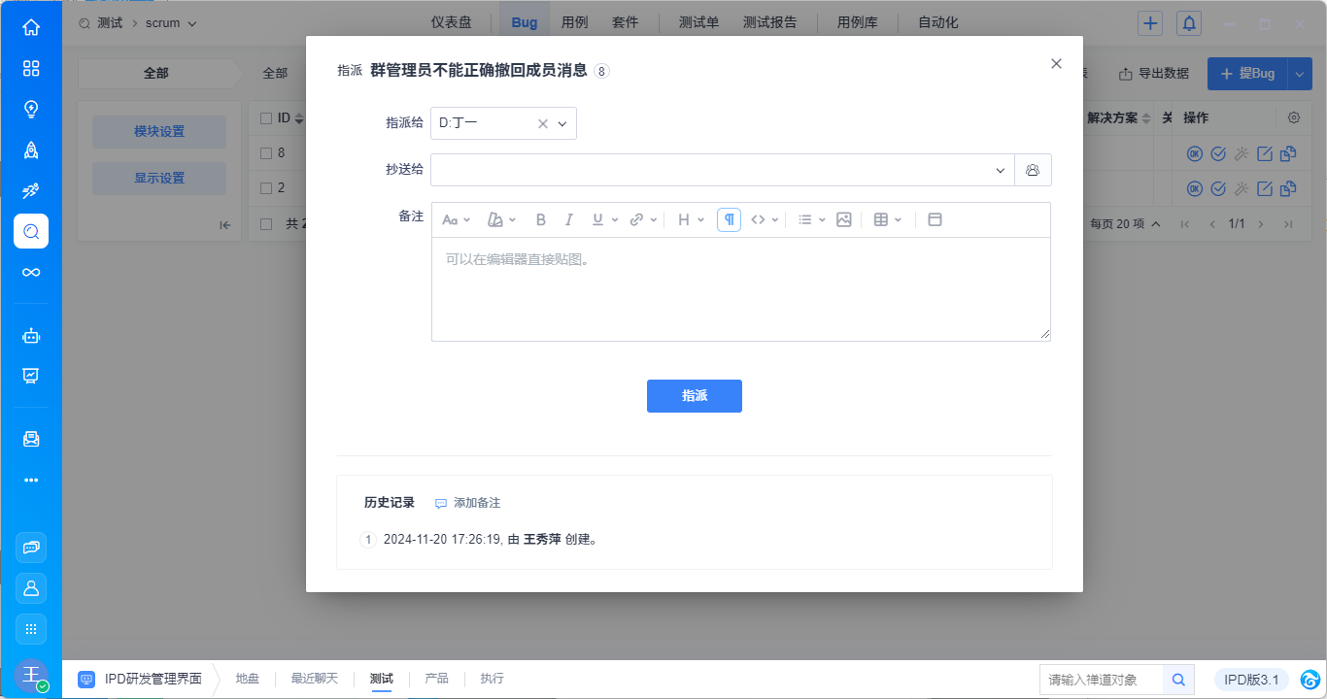Image resolution: width=1327 pixels, height=699 pixels.
Task: Apply italic formatting in the remark editor
Action: click(x=569, y=220)
